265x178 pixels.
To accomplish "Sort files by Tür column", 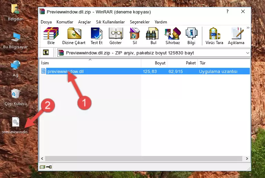I will (224, 63).
